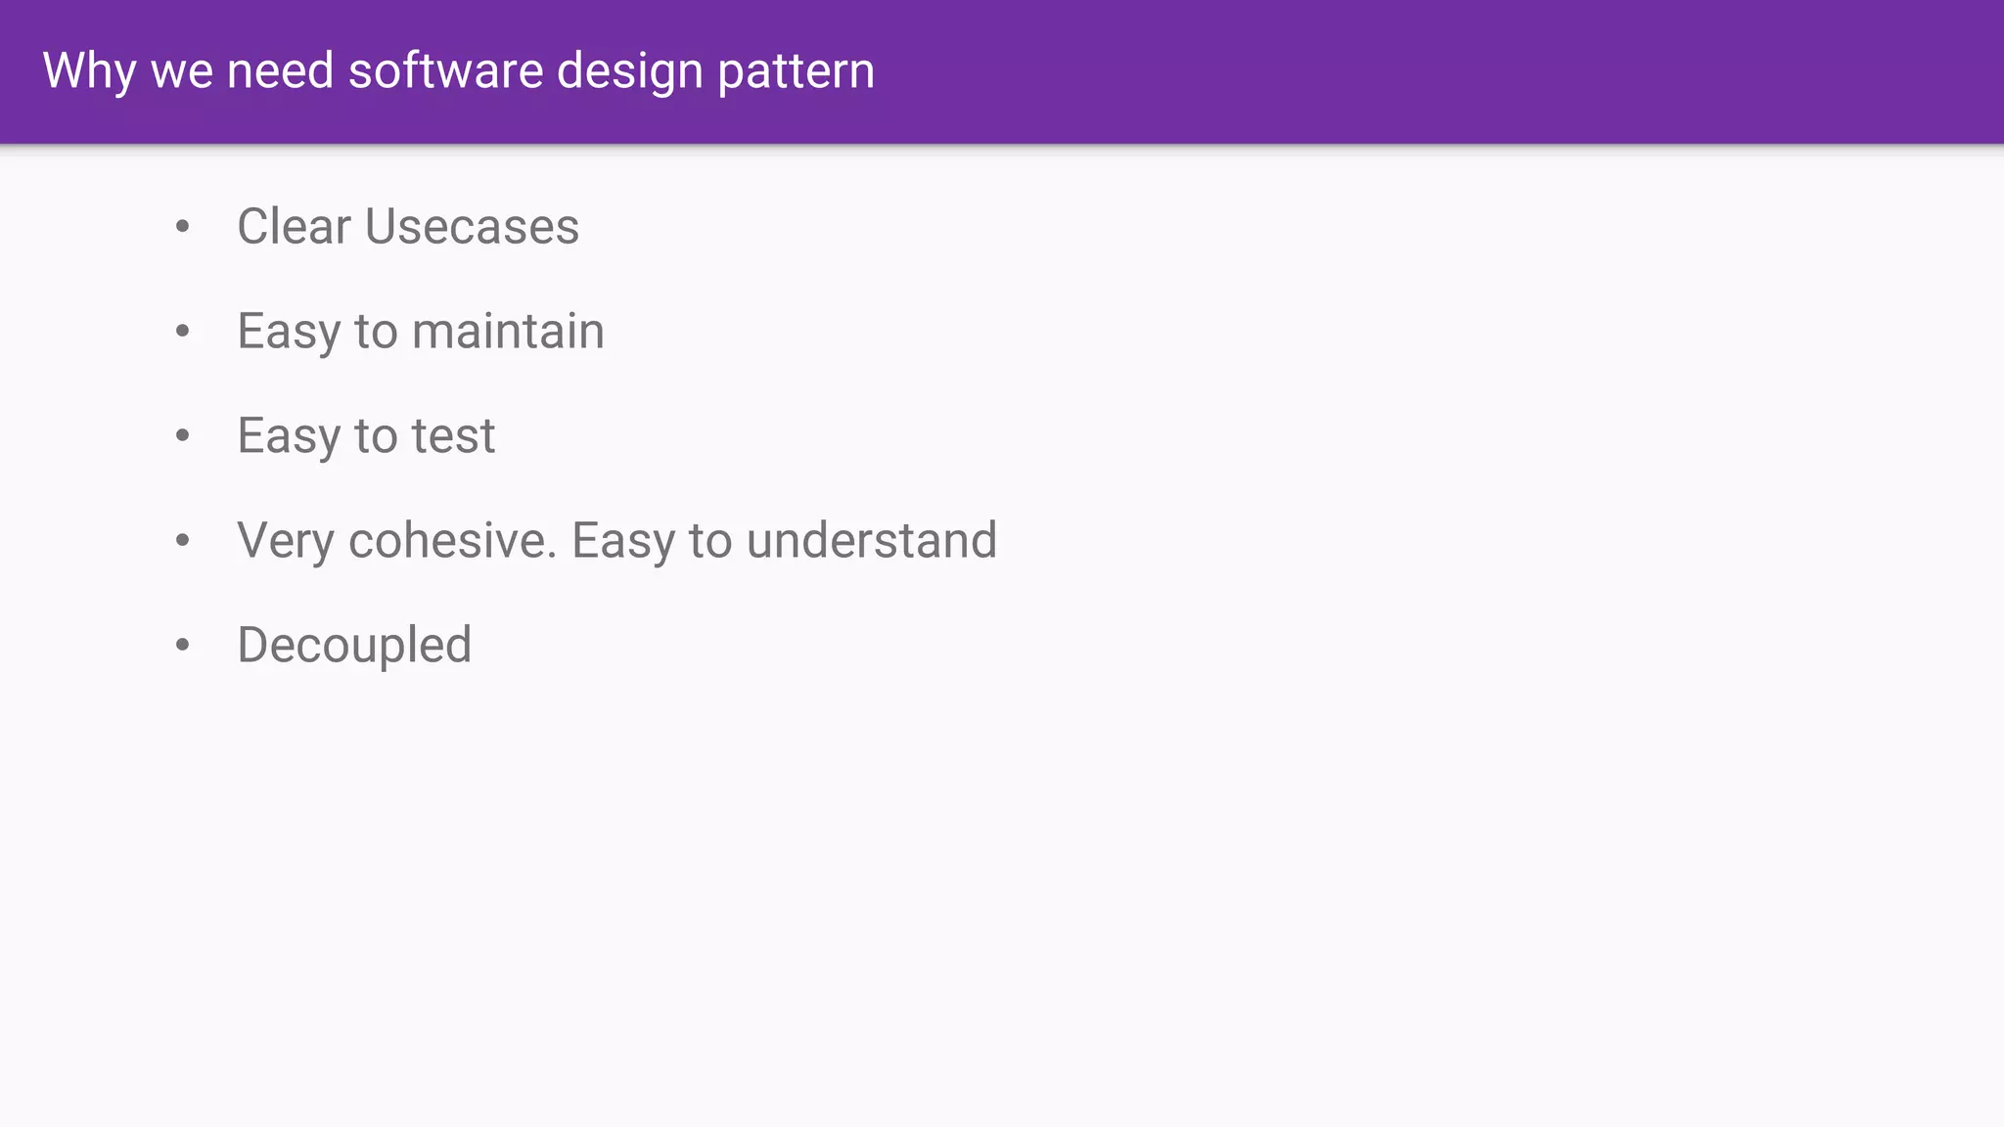2004x1127 pixels.
Task: Click the bullet dot beside 'Very cohesive'
Action: tap(182, 540)
